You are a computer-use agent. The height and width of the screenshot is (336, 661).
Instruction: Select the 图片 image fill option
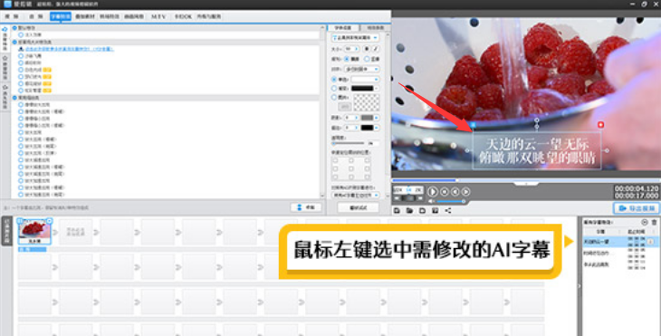coord(334,98)
